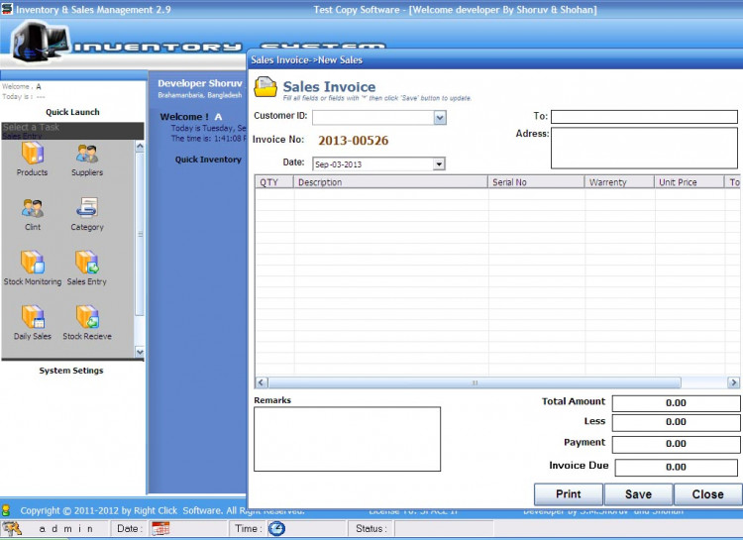Viewport: 743px width, 540px height.
Task: Open the Products quick launch icon
Action: coord(32,154)
